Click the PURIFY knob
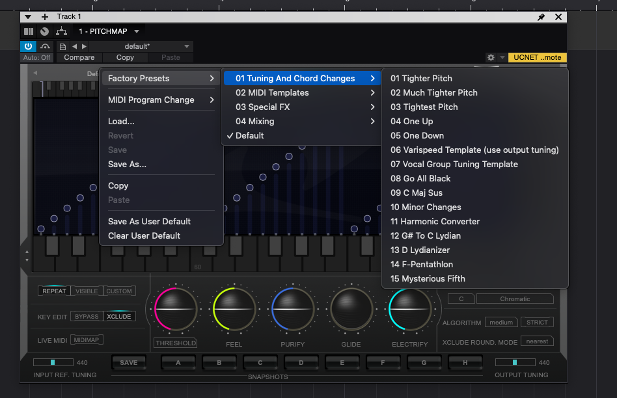 [293, 309]
